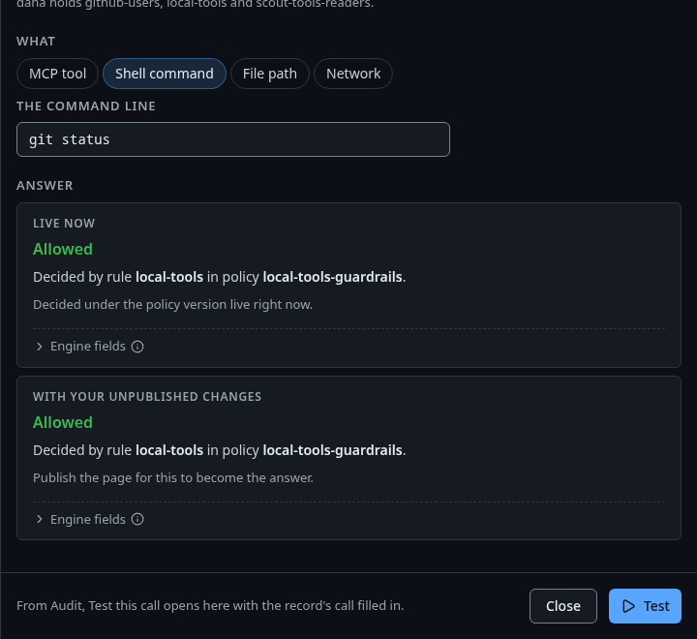The image size is (697, 639).
Task: Select the 'WITH YOUR UNPUBLISHED CHANGES' heading
Action: click(x=147, y=396)
